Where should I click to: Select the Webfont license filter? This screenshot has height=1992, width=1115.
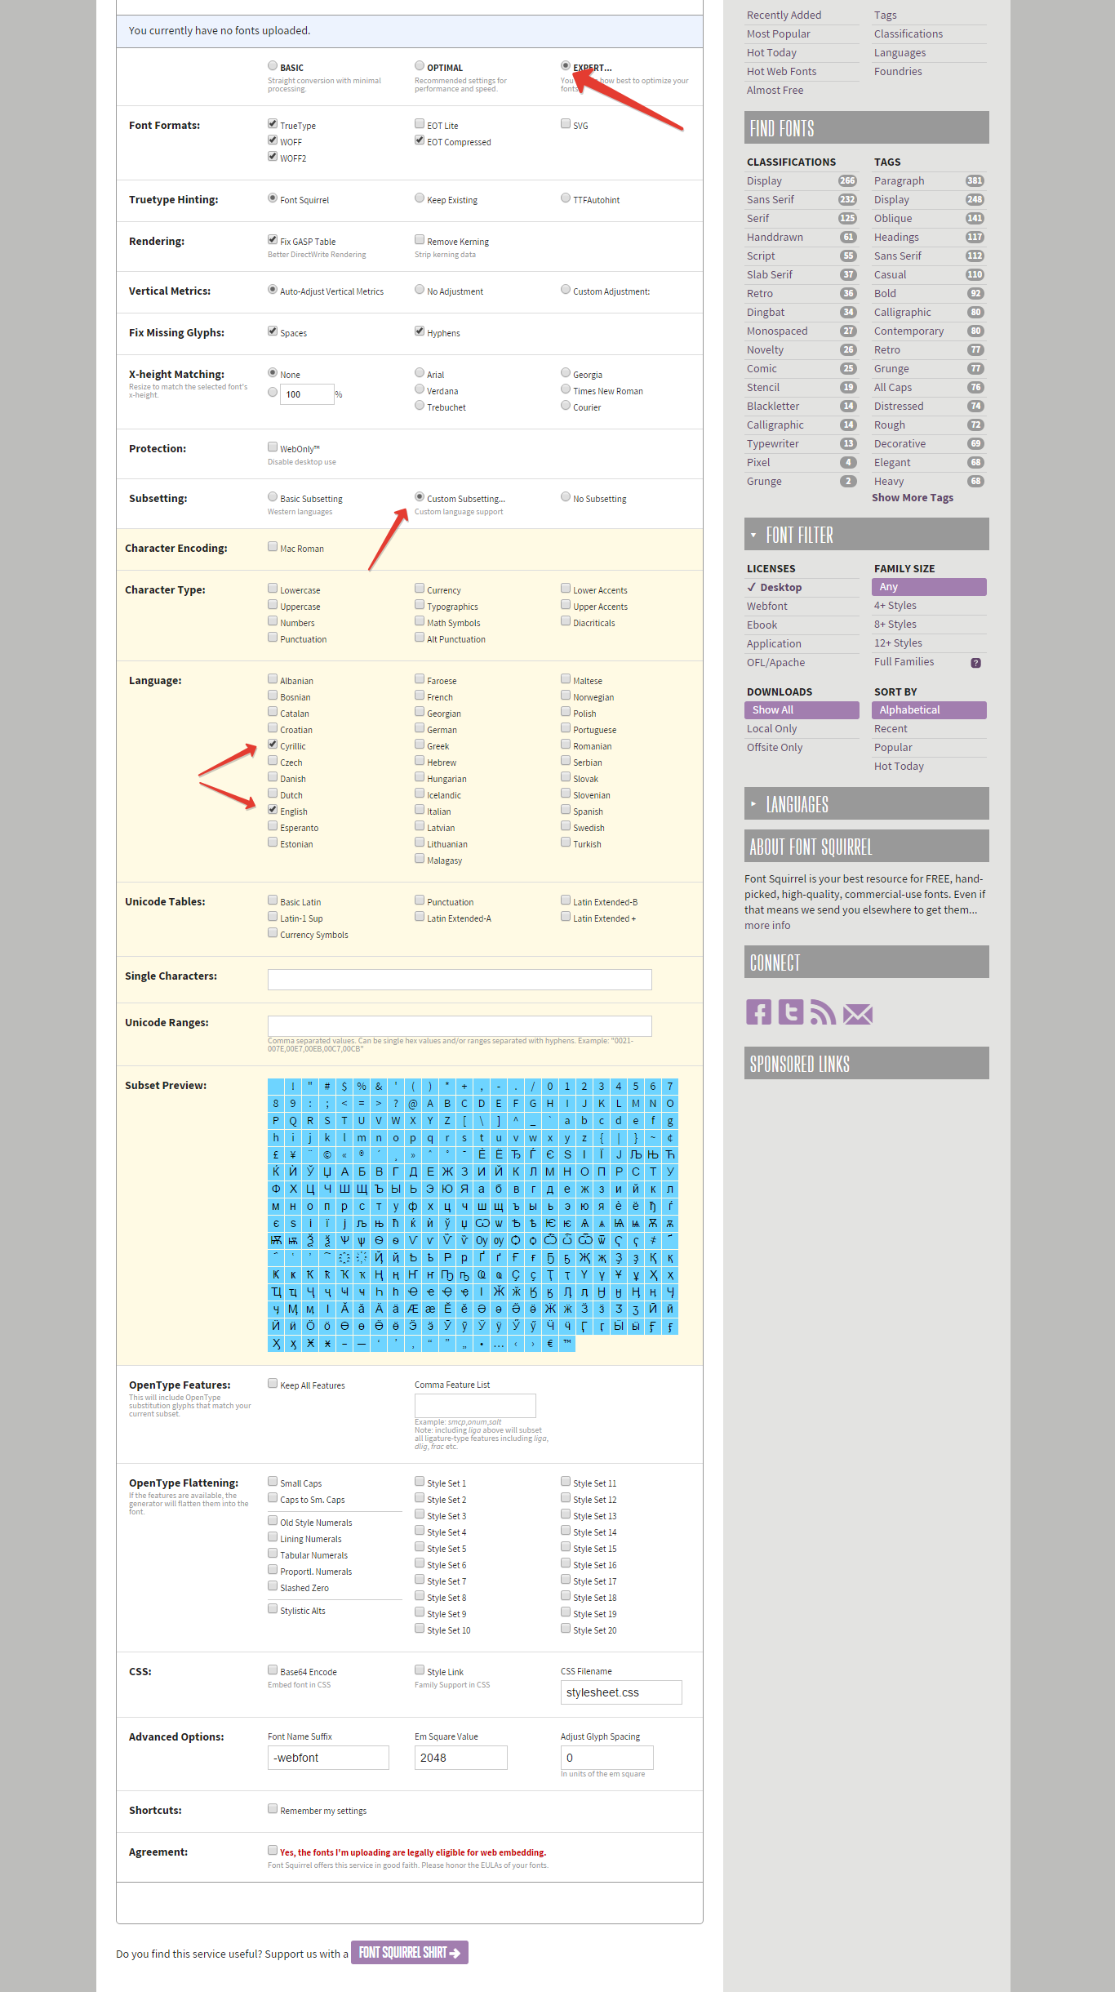(x=767, y=607)
